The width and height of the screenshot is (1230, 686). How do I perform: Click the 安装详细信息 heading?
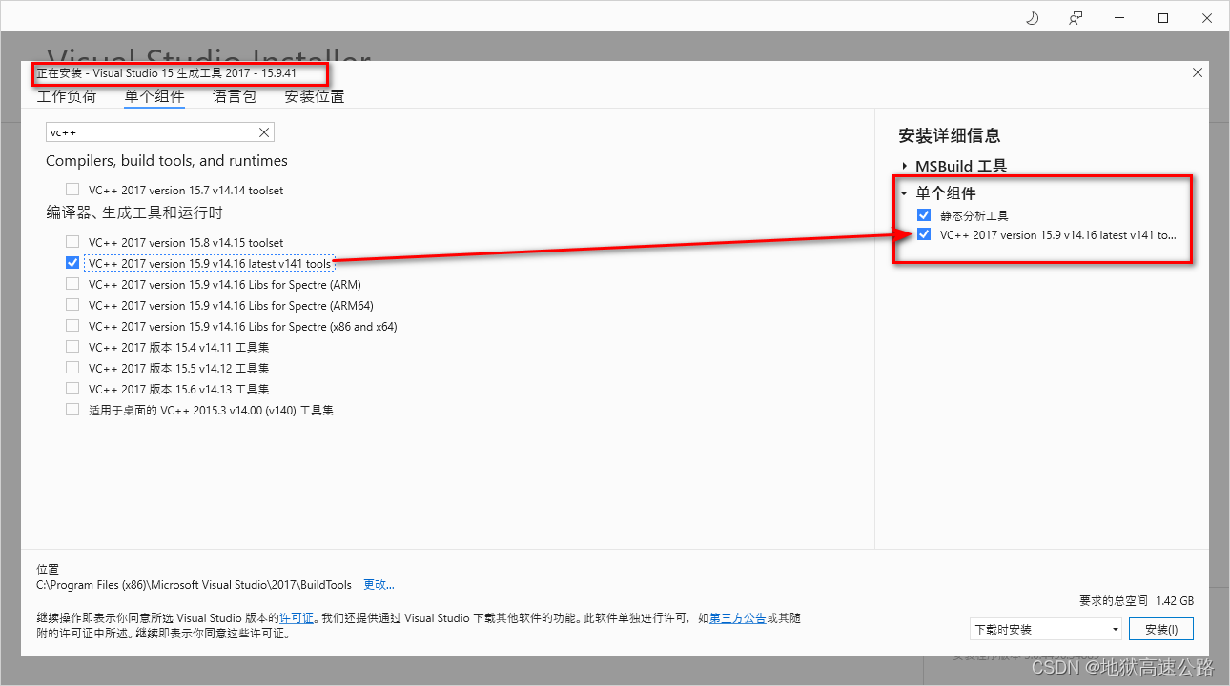(x=950, y=135)
